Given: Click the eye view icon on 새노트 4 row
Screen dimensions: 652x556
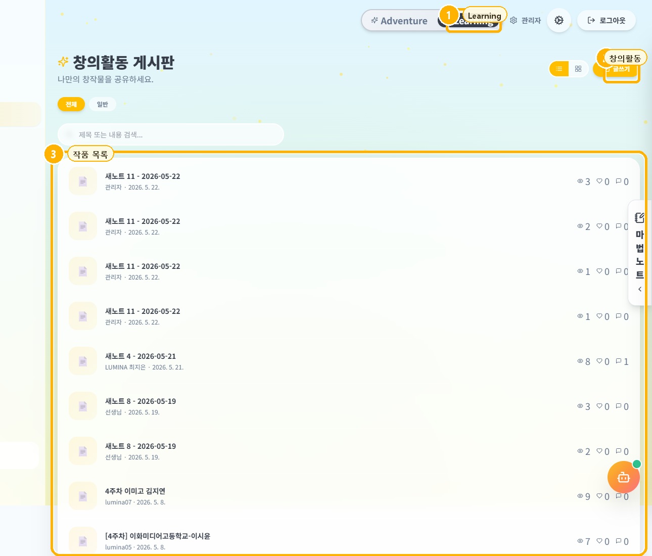Looking at the screenshot, I should point(580,361).
